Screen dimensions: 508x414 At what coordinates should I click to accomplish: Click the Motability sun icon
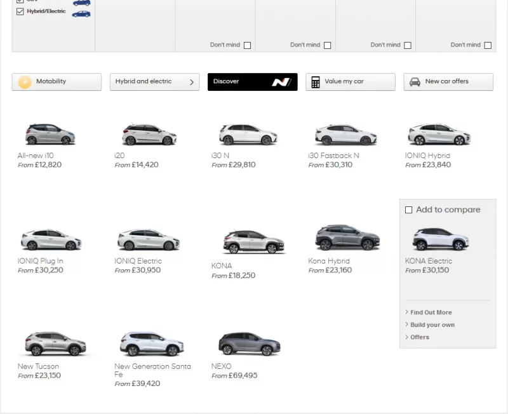(x=25, y=82)
